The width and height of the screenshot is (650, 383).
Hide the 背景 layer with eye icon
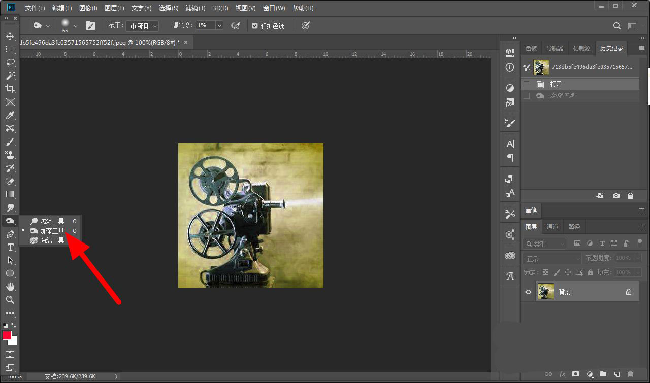[x=528, y=292]
